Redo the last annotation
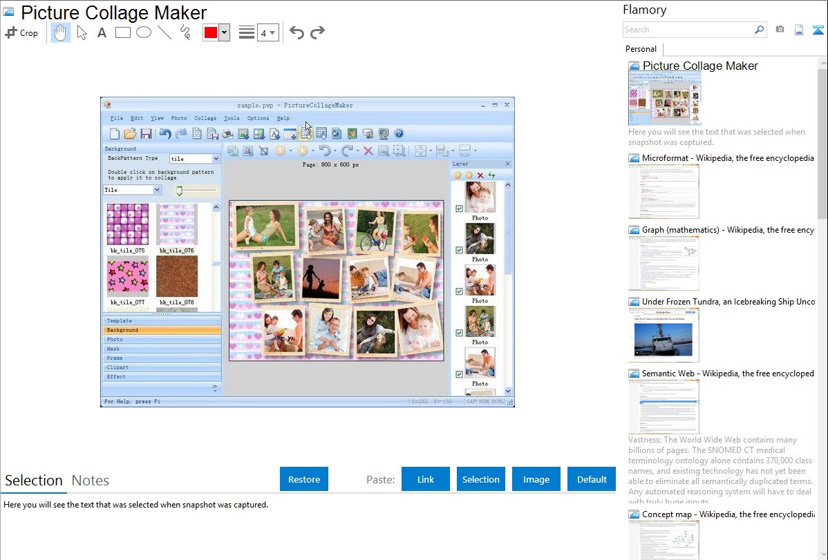The height and width of the screenshot is (560, 828). click(317, 32)
